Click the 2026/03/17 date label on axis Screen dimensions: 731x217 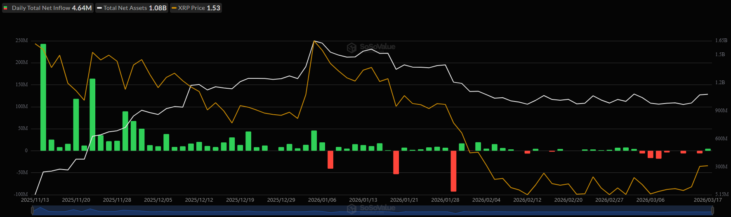(707, 200)
